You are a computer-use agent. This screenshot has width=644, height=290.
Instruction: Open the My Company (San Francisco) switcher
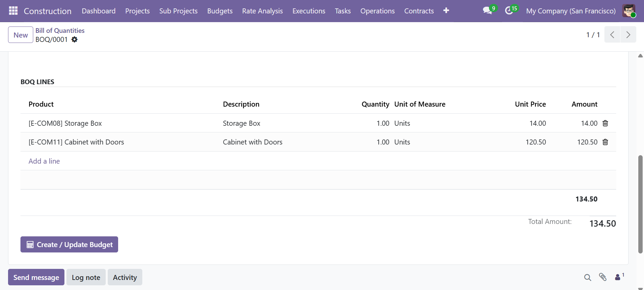(571, 11)
